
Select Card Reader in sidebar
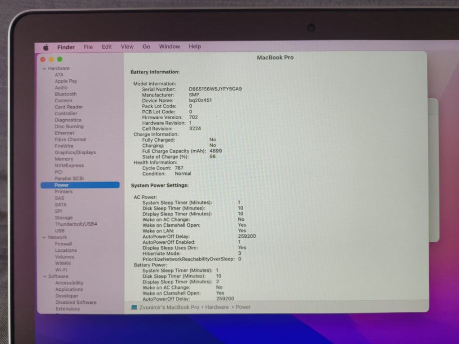[x=69, y=107]
